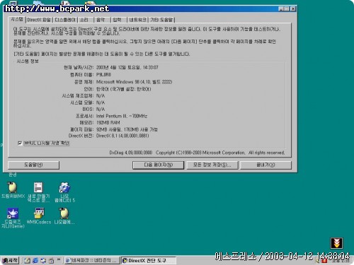Click the Show Desktop quick launch icon
The image size is (354, 265).
coord(27,260)
